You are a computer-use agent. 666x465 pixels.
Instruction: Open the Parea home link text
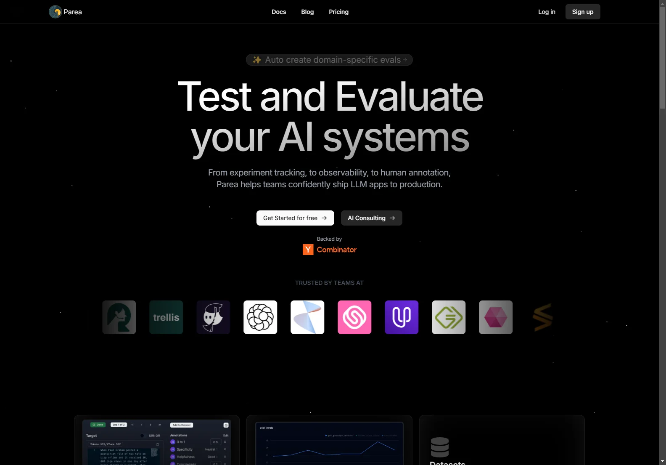73,12
